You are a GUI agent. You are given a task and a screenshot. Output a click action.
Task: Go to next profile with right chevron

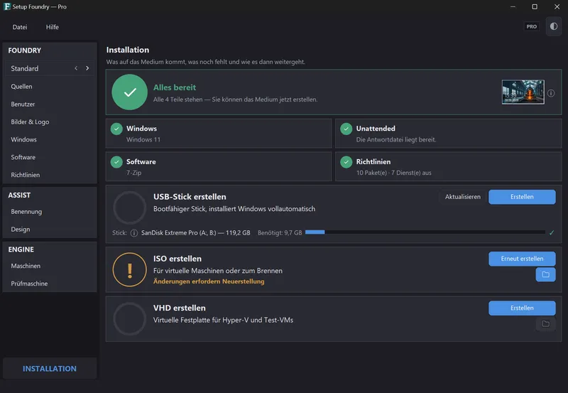tap(87, 68)
